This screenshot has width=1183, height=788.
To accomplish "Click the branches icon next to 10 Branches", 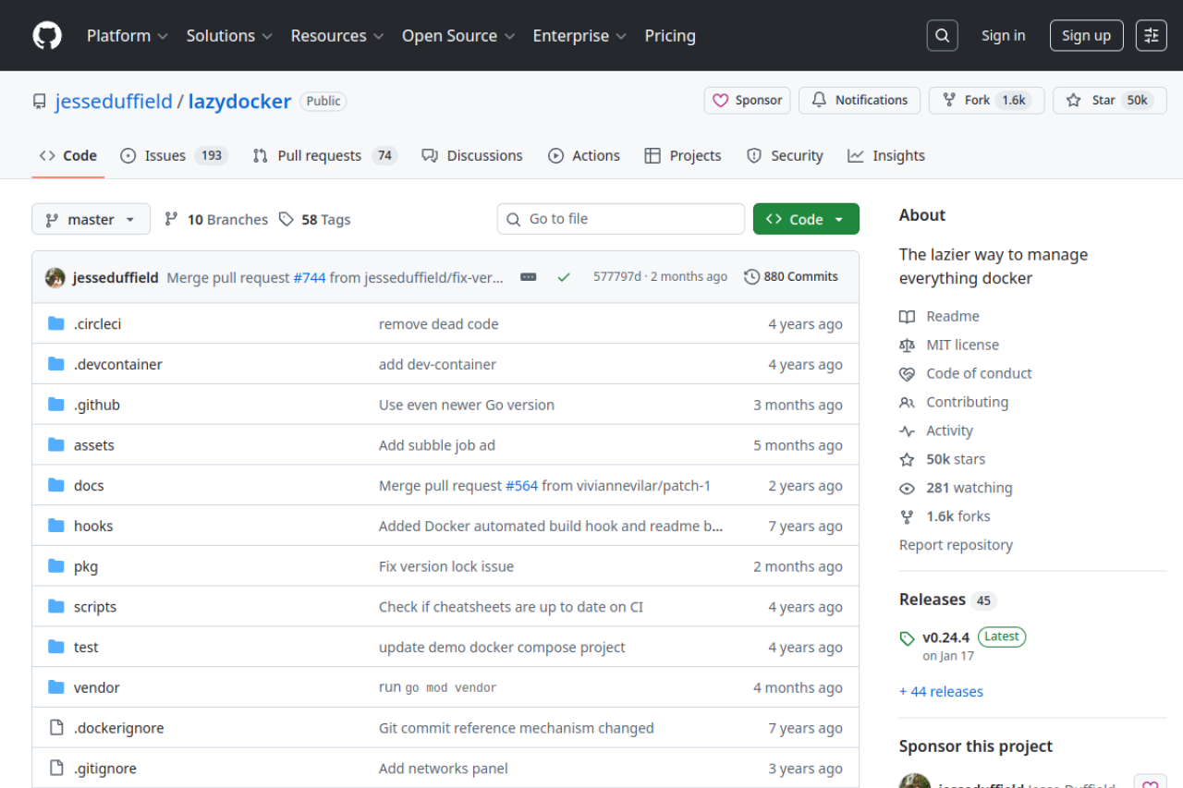I will pyautogui.click(x=171, y=219).
